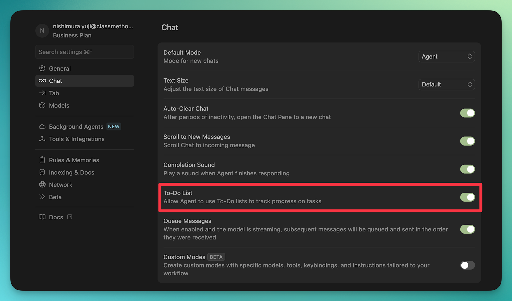Click the Chat infinity icon
512x301 pixels.
point(42,81)
